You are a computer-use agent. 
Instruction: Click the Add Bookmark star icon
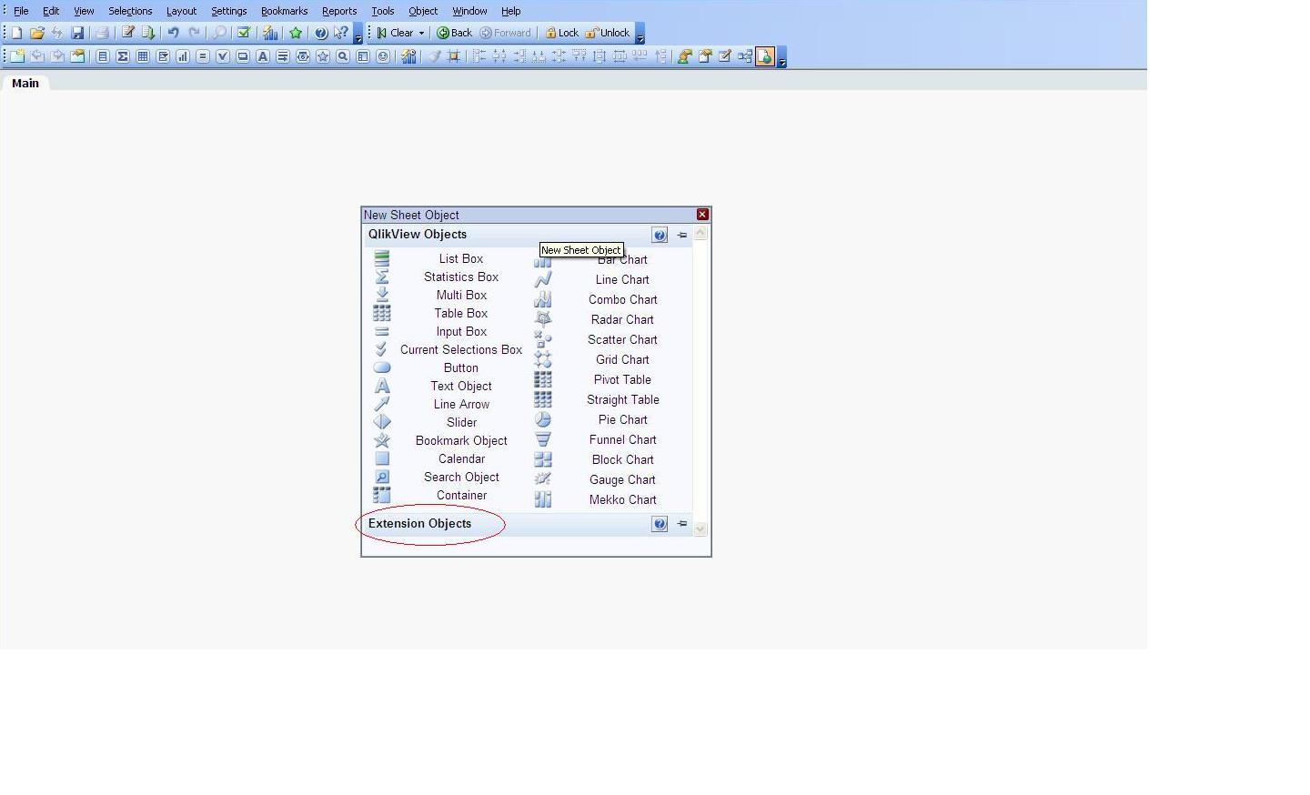[296, 33]
